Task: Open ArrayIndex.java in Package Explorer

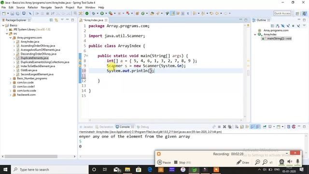Action: click(30, 42)
